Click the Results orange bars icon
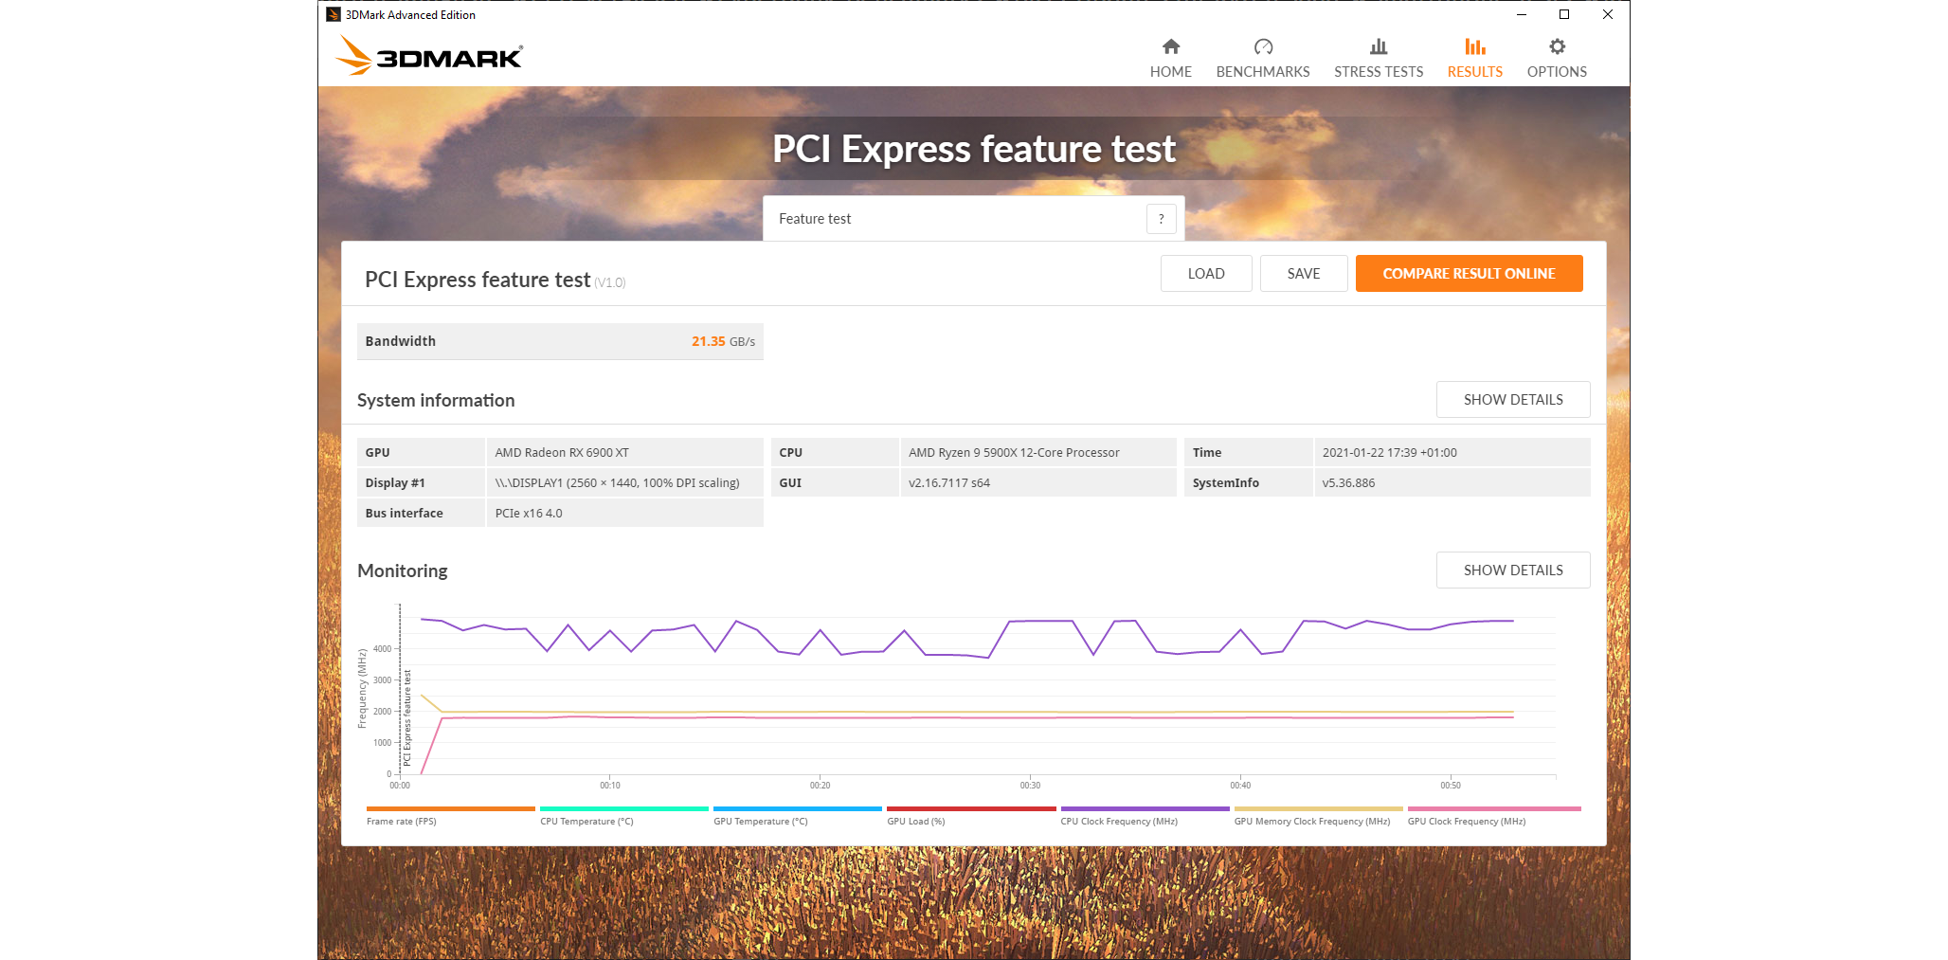1948x960 pixels. click(1474, 46)
